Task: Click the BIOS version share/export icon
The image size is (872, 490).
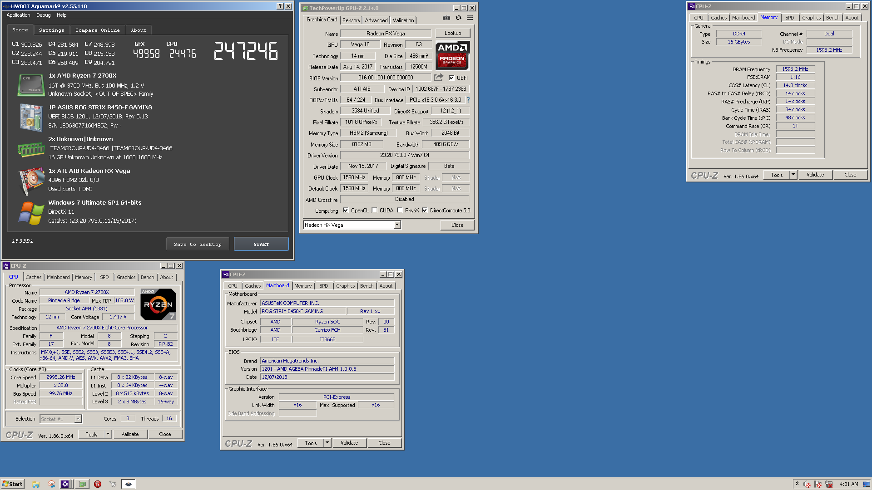Action: (438, 78)
